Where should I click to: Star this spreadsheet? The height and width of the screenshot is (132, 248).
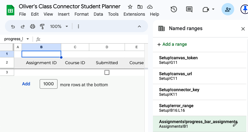(x=130, y=7)
